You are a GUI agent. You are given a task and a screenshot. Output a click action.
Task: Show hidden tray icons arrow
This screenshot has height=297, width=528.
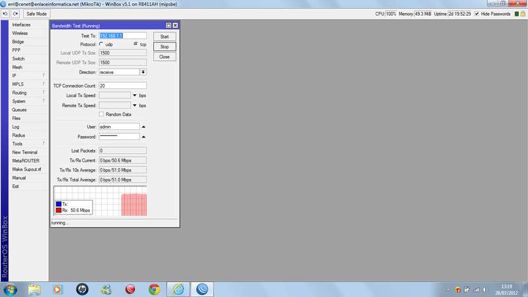tap(448, 290)
